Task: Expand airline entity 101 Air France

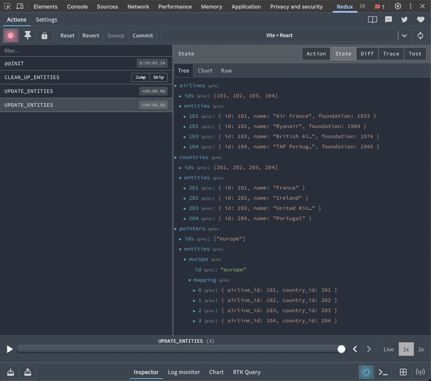Action: [x=185, y=117]
